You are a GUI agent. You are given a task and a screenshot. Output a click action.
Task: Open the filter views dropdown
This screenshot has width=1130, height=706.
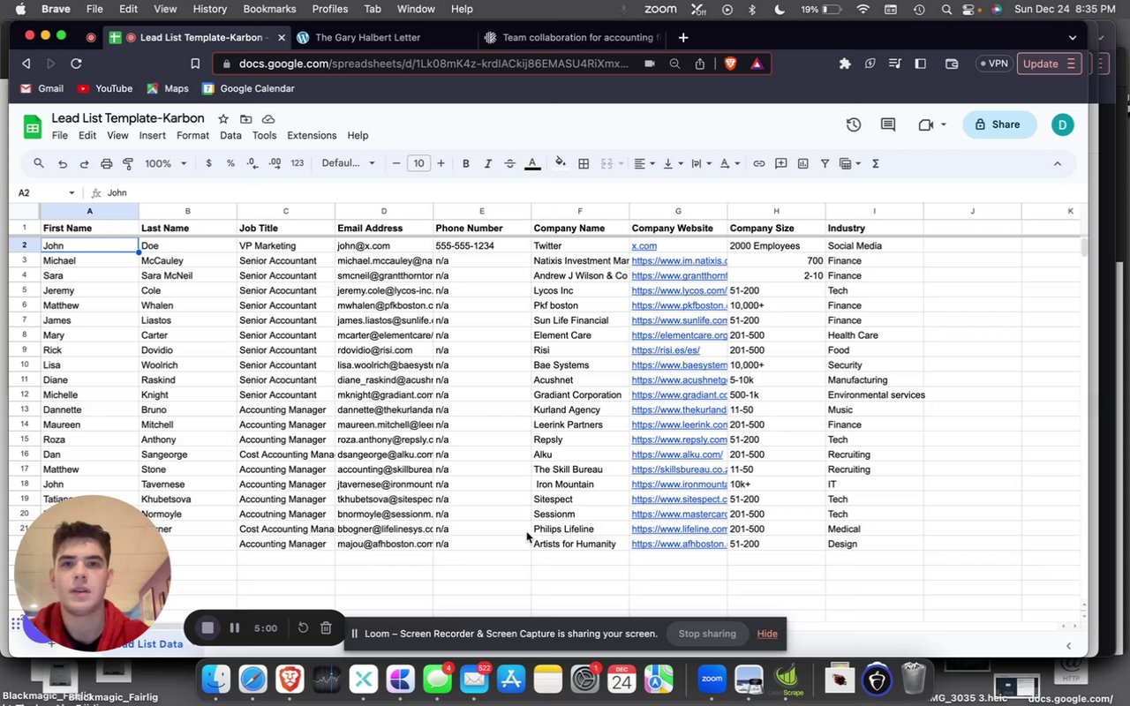(850, 163)
